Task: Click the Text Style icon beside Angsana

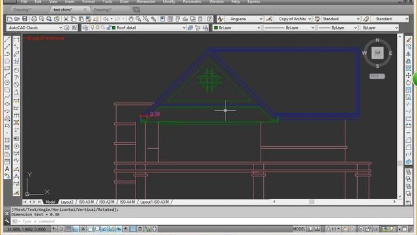Action: pos(220,19)
